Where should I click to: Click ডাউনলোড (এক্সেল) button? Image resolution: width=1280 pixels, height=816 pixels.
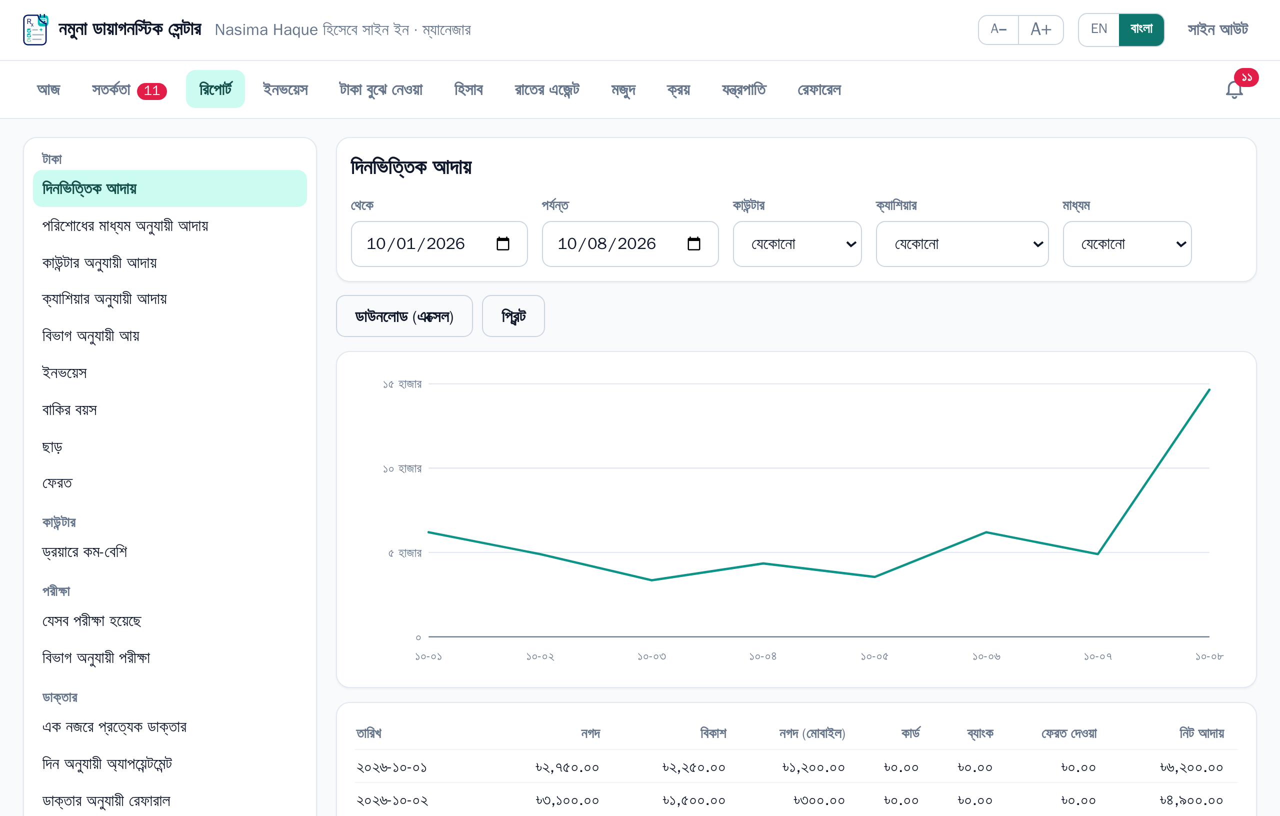pyautogui.click(x=404, y=316)
